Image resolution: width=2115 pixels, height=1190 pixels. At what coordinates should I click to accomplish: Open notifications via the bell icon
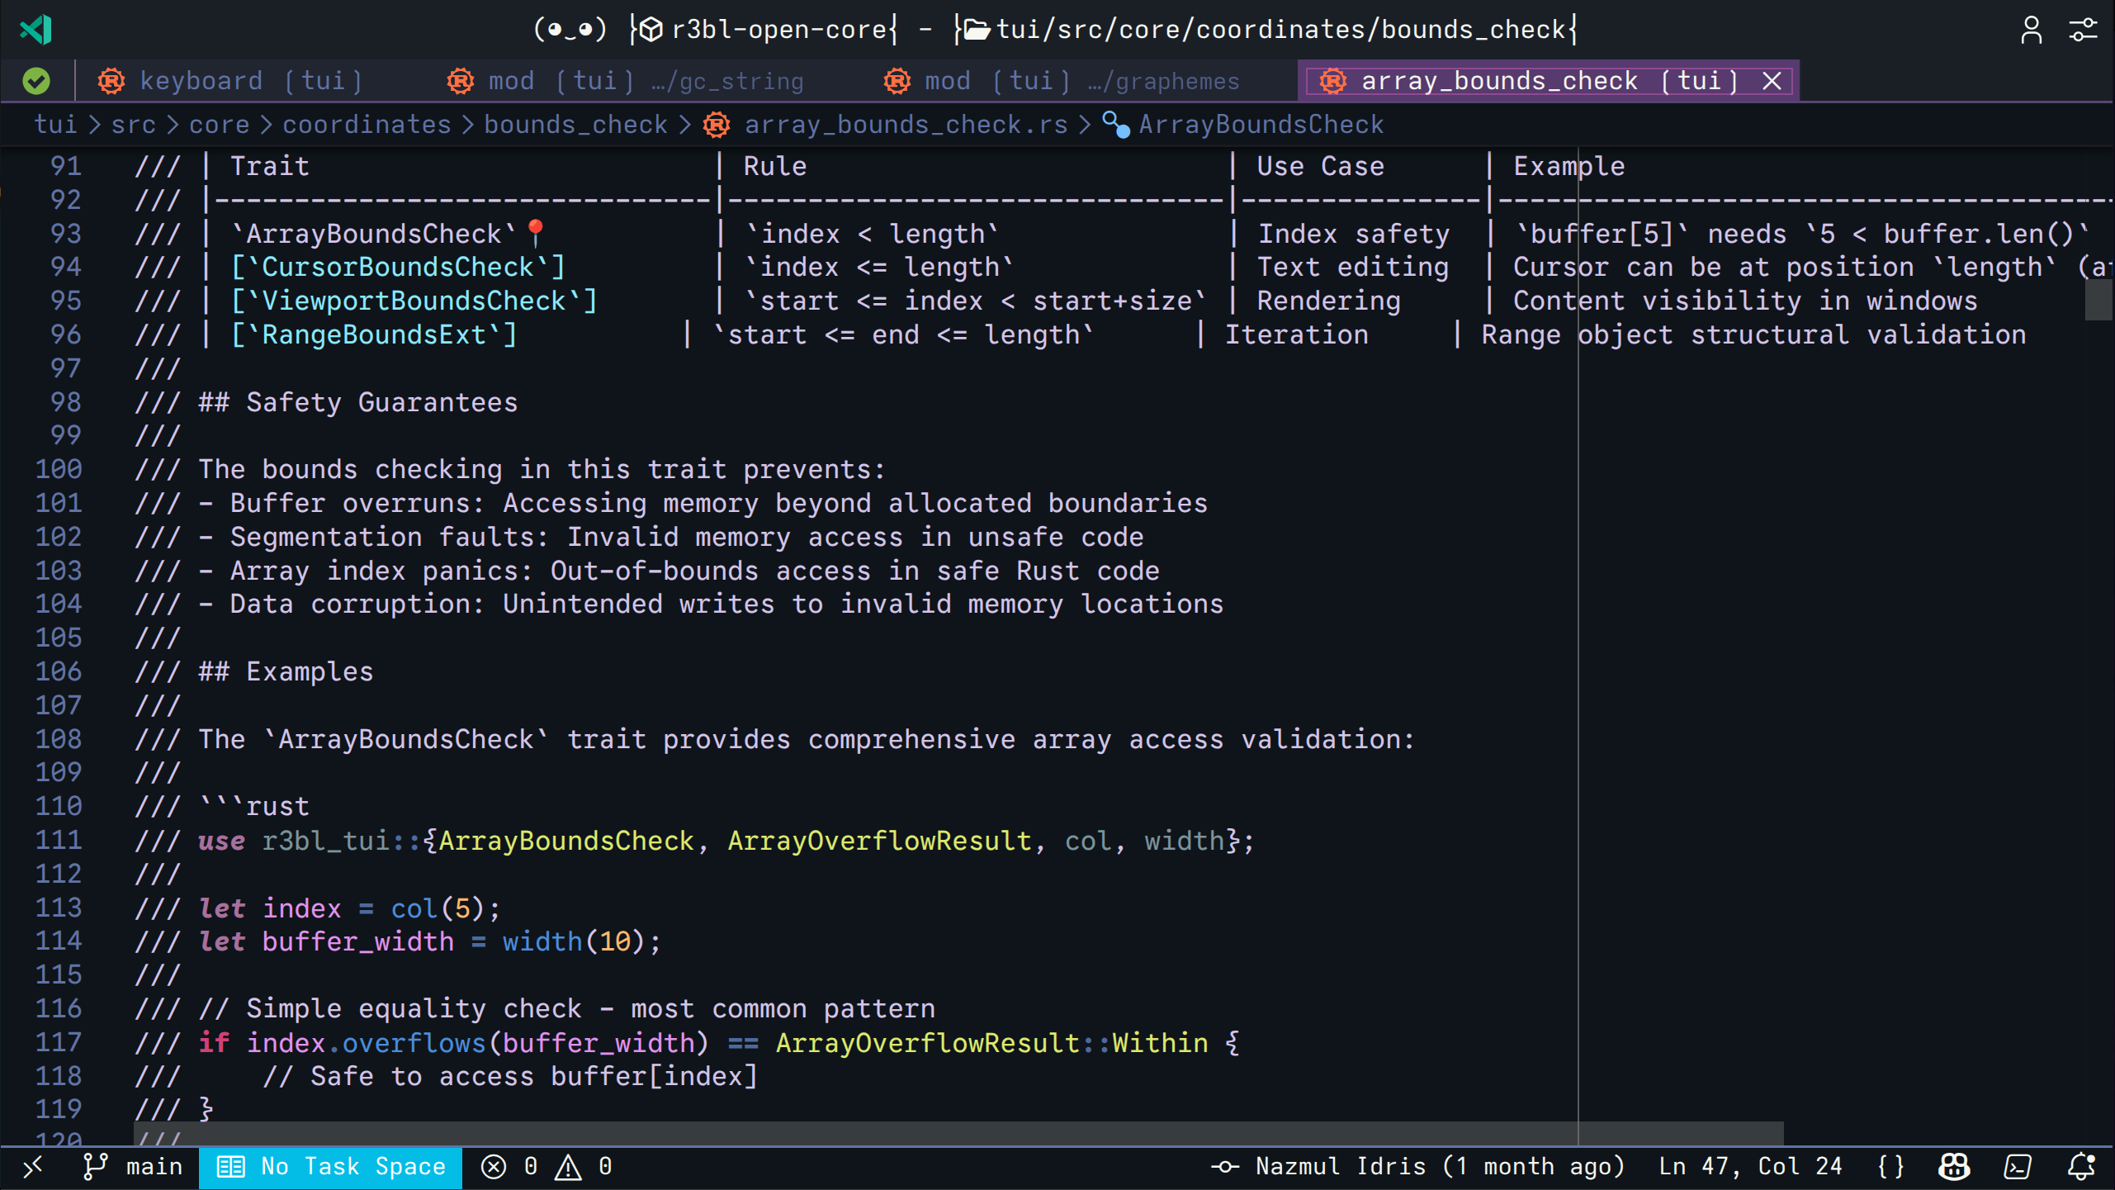click(x=2083, y=1166)
